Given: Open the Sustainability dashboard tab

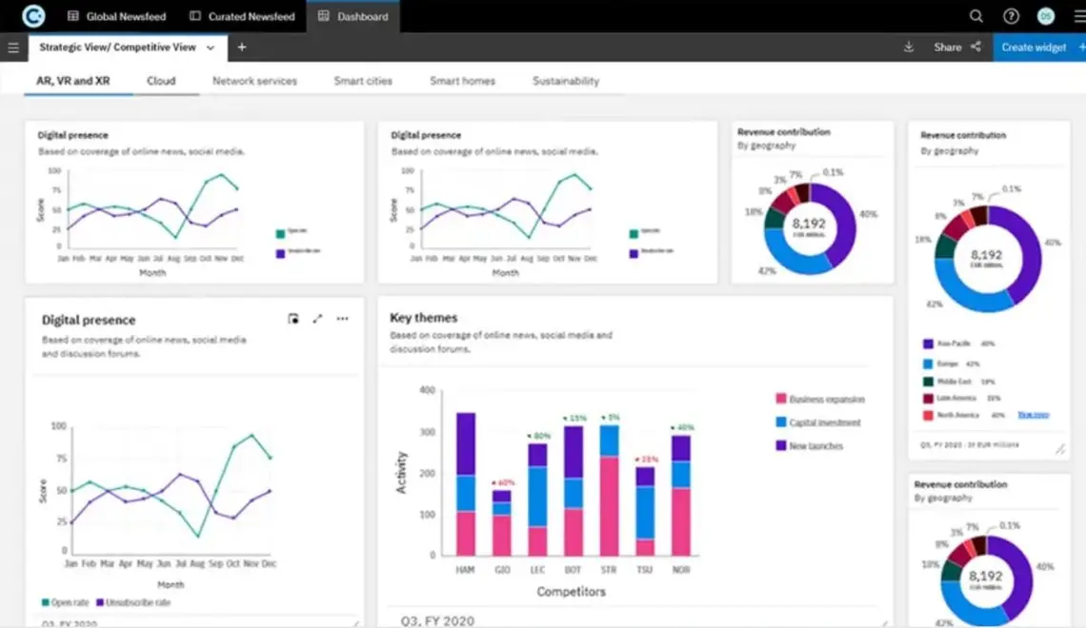Looking at the screenshot, I should [x=565, y=81].
